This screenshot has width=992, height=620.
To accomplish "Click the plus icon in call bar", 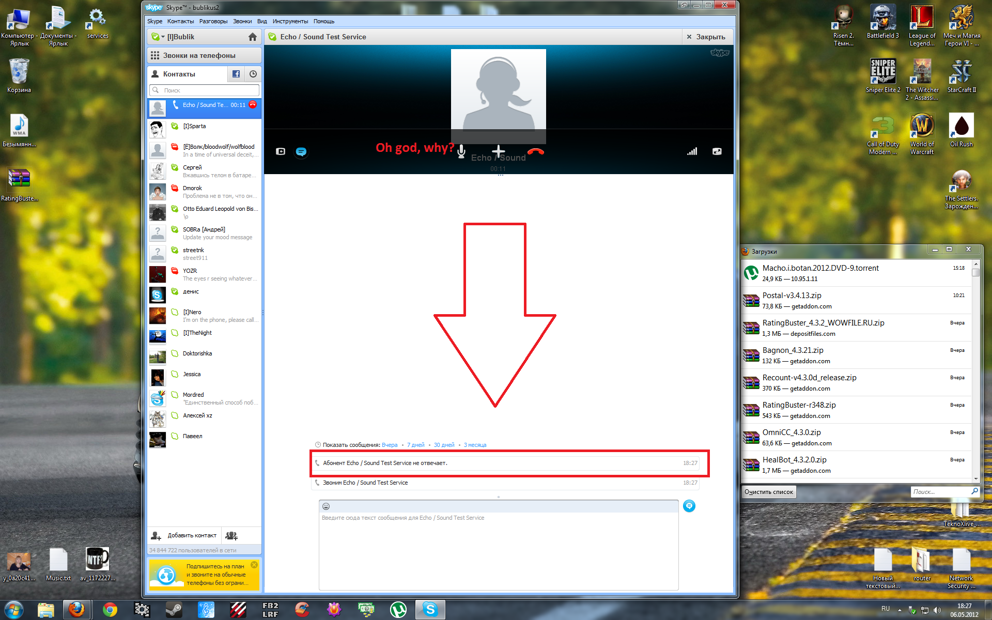I will coord(498,151).
